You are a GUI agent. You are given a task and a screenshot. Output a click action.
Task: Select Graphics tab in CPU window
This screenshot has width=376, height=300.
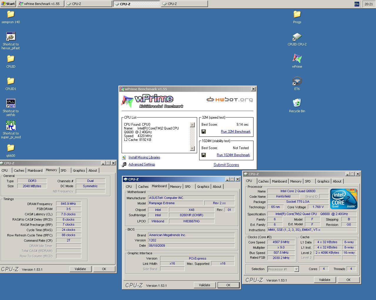(x=323, y=181)
